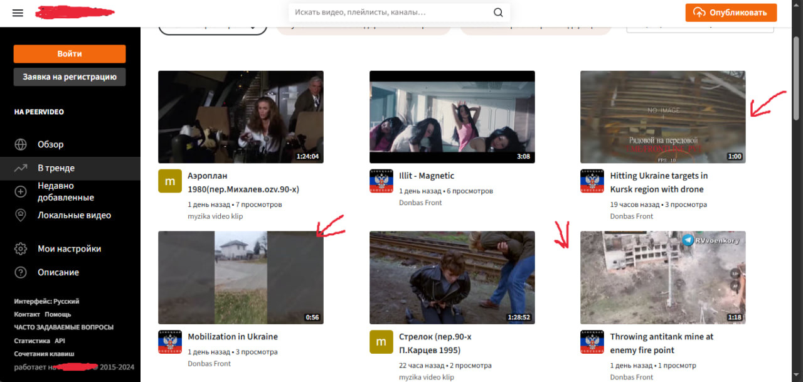Viewport: 803px width, 382px height.
Task: Click title Стрелок (пер.90-х П.Карцев 1995)
Action: (x=435, y=344)
